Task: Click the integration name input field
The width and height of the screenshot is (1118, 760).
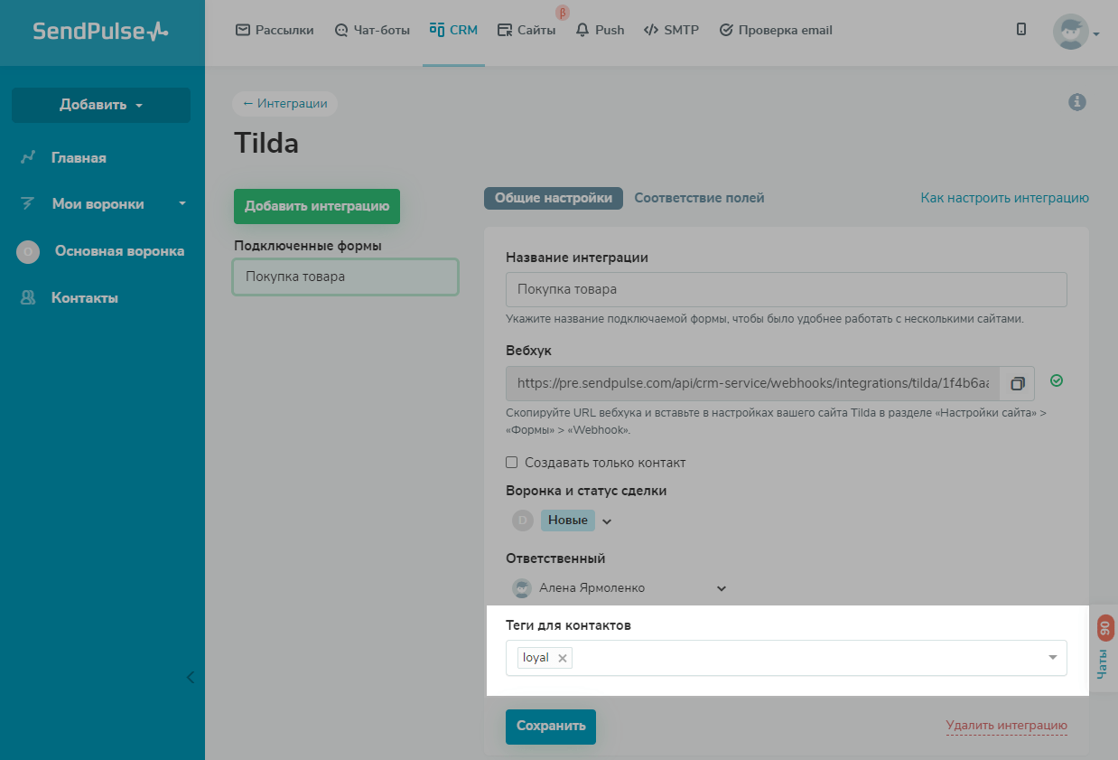Action: 786,290
